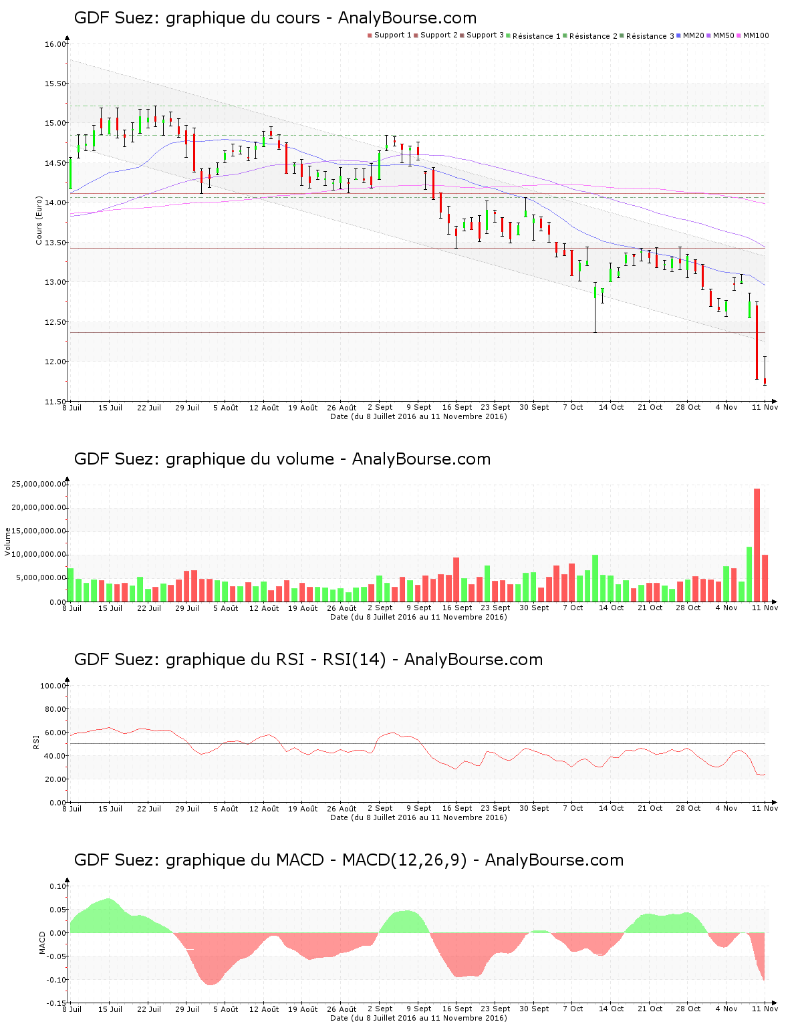The image size is (802, 1036).
Task: Select the 'Résistance 2' legend label
Action: tap(593, 35)
